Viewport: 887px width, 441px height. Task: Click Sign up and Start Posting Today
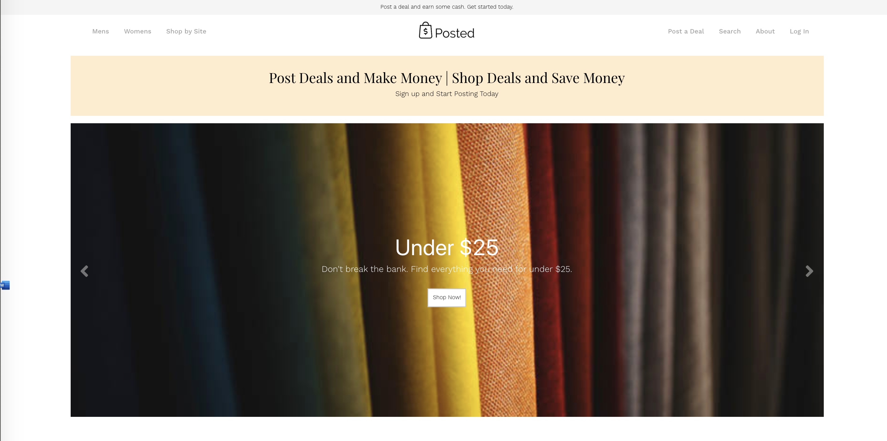click(x=447, y=94)
